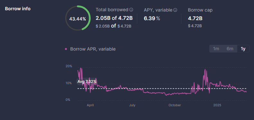Click the 6.39 % APY value
The height and width of the screenshot is (120, 254).
(152, 19)
